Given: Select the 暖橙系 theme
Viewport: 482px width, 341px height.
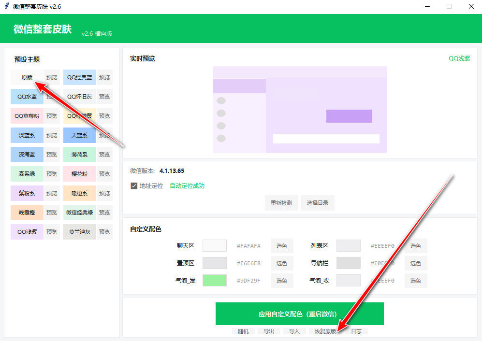Looking at the screenshot, I should click(80, 193).
